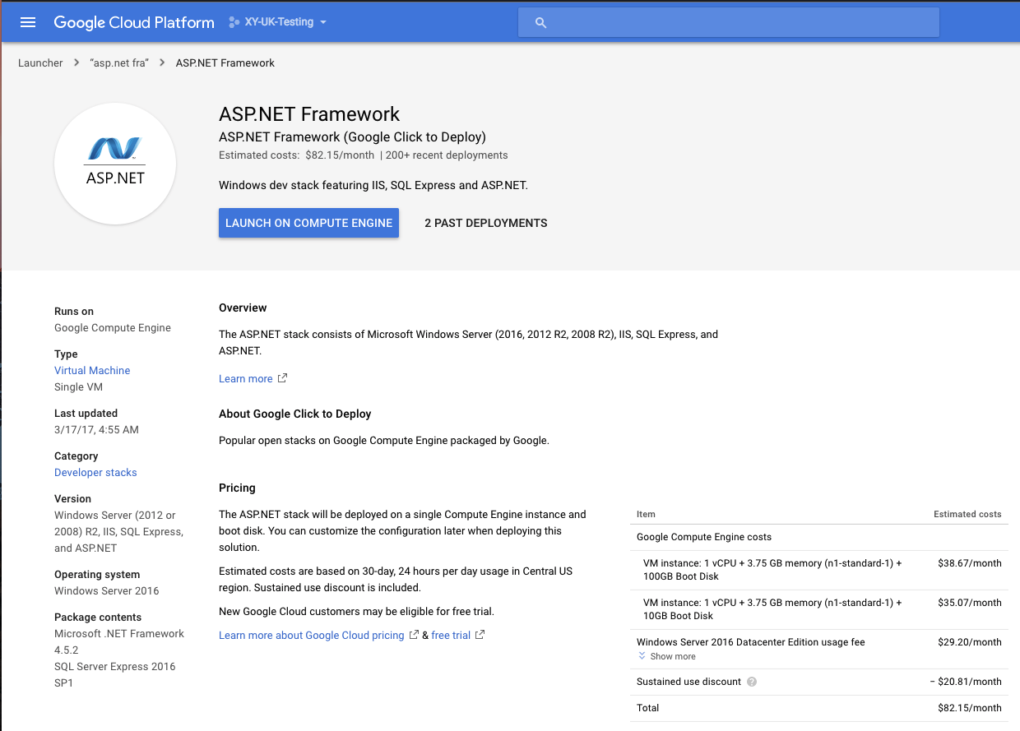
Task: Click external link icon next to Learn more
Action: 282,378
